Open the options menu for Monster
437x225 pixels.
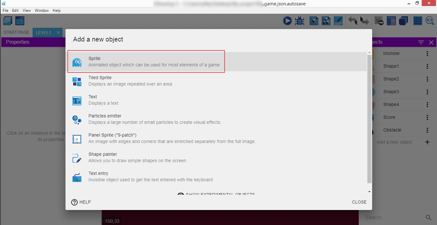pyautogui.click(x=427, y=54)
